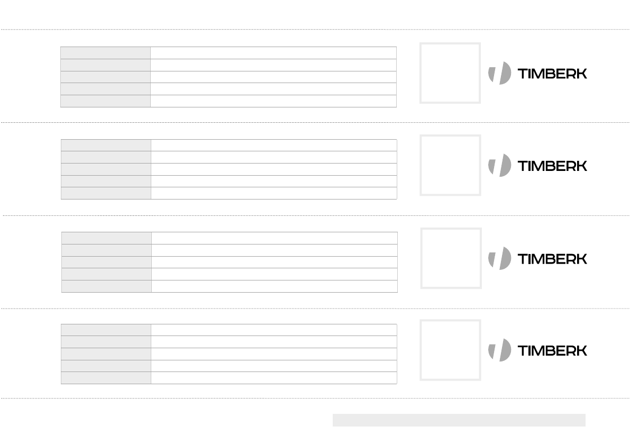The image size is (630, 444).
Task: Click the first white field of the third table
Action: (x=274, y=238)
